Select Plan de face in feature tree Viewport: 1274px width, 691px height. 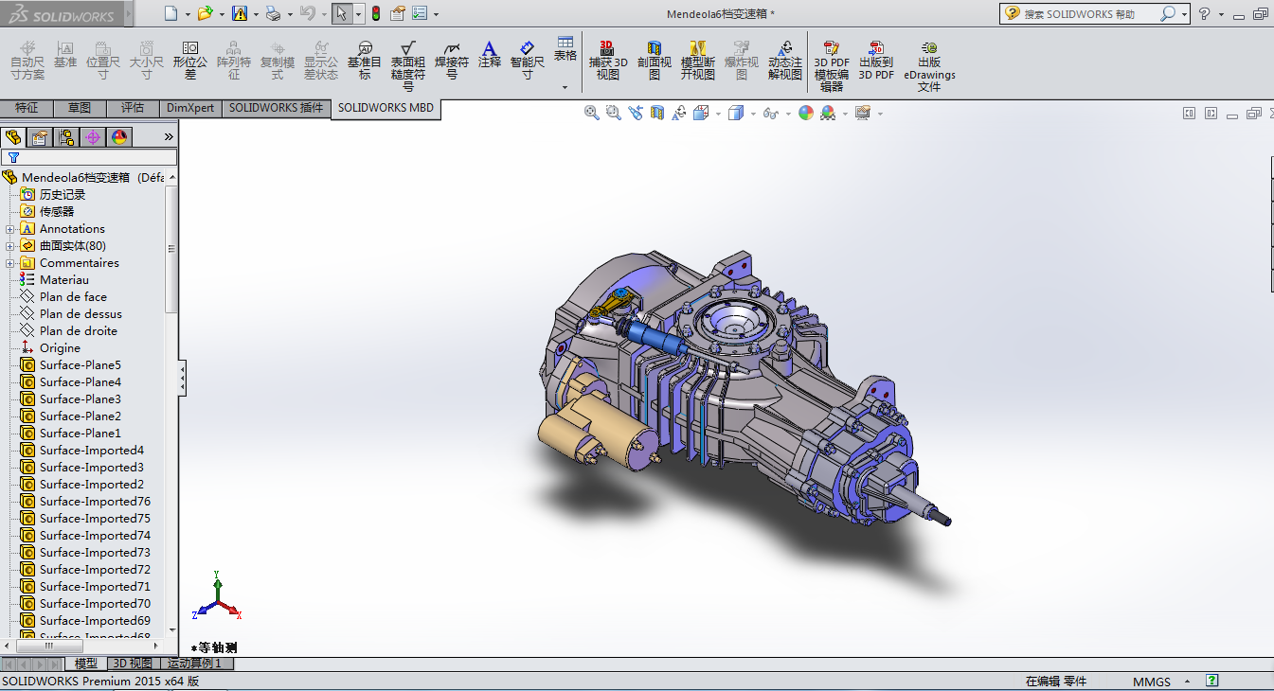click(x=73, y=297)
